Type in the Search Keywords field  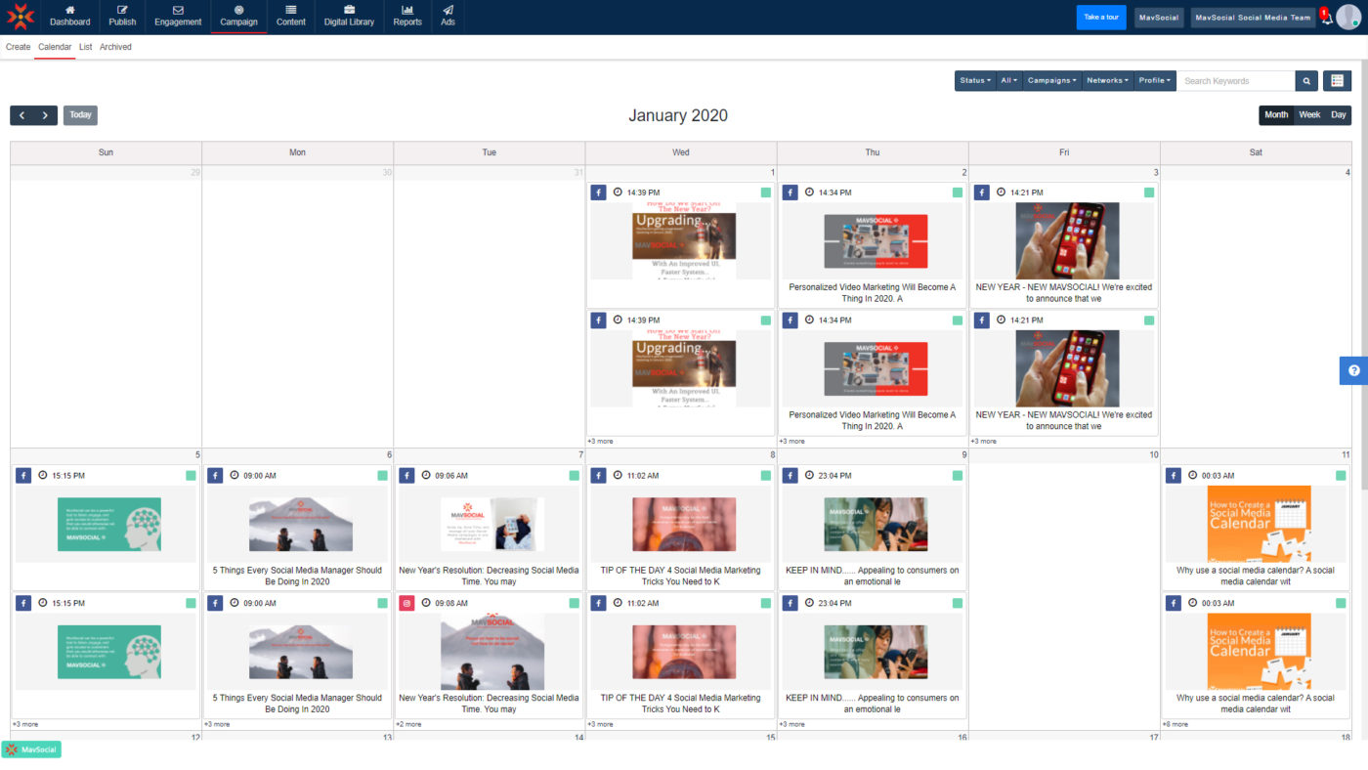[x=1235, y=81]
